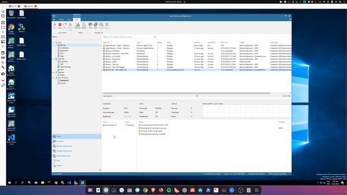
Task: Select Backup under Jobs in tree
Action: pyautogui.click(x=63, y=45)
